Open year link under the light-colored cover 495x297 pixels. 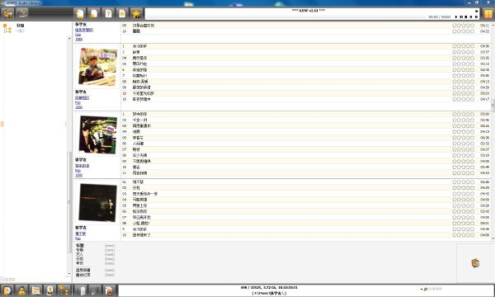pos(78,107)
